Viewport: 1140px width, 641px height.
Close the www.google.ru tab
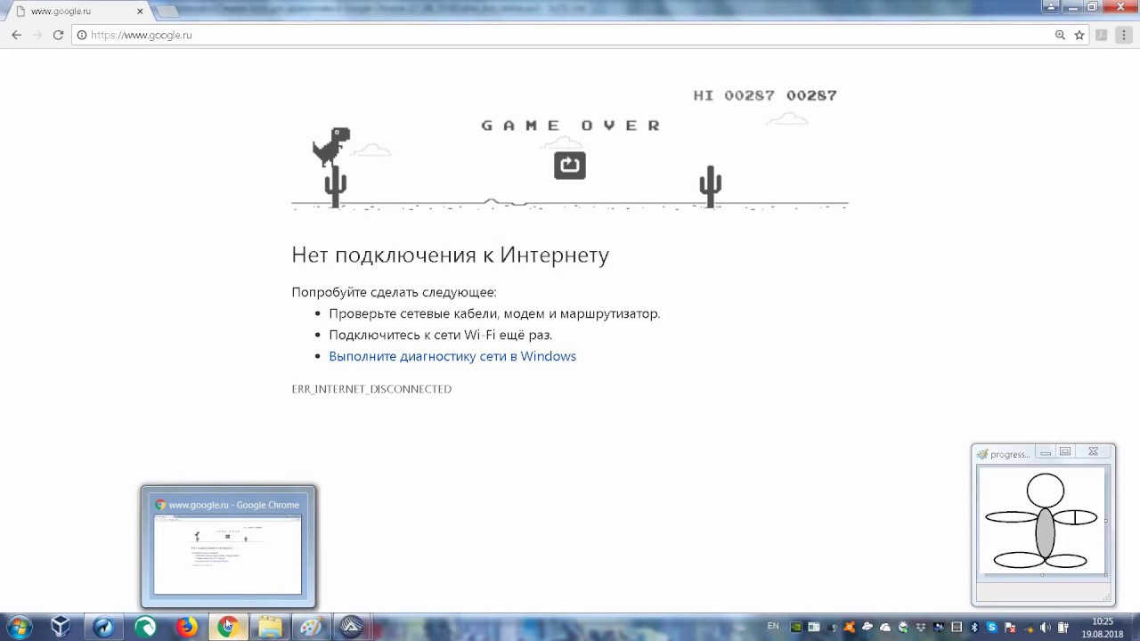click(140, 12)
